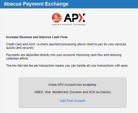Click the words quickly and securely
Screen dimensions: 138x113
point(20,48)
